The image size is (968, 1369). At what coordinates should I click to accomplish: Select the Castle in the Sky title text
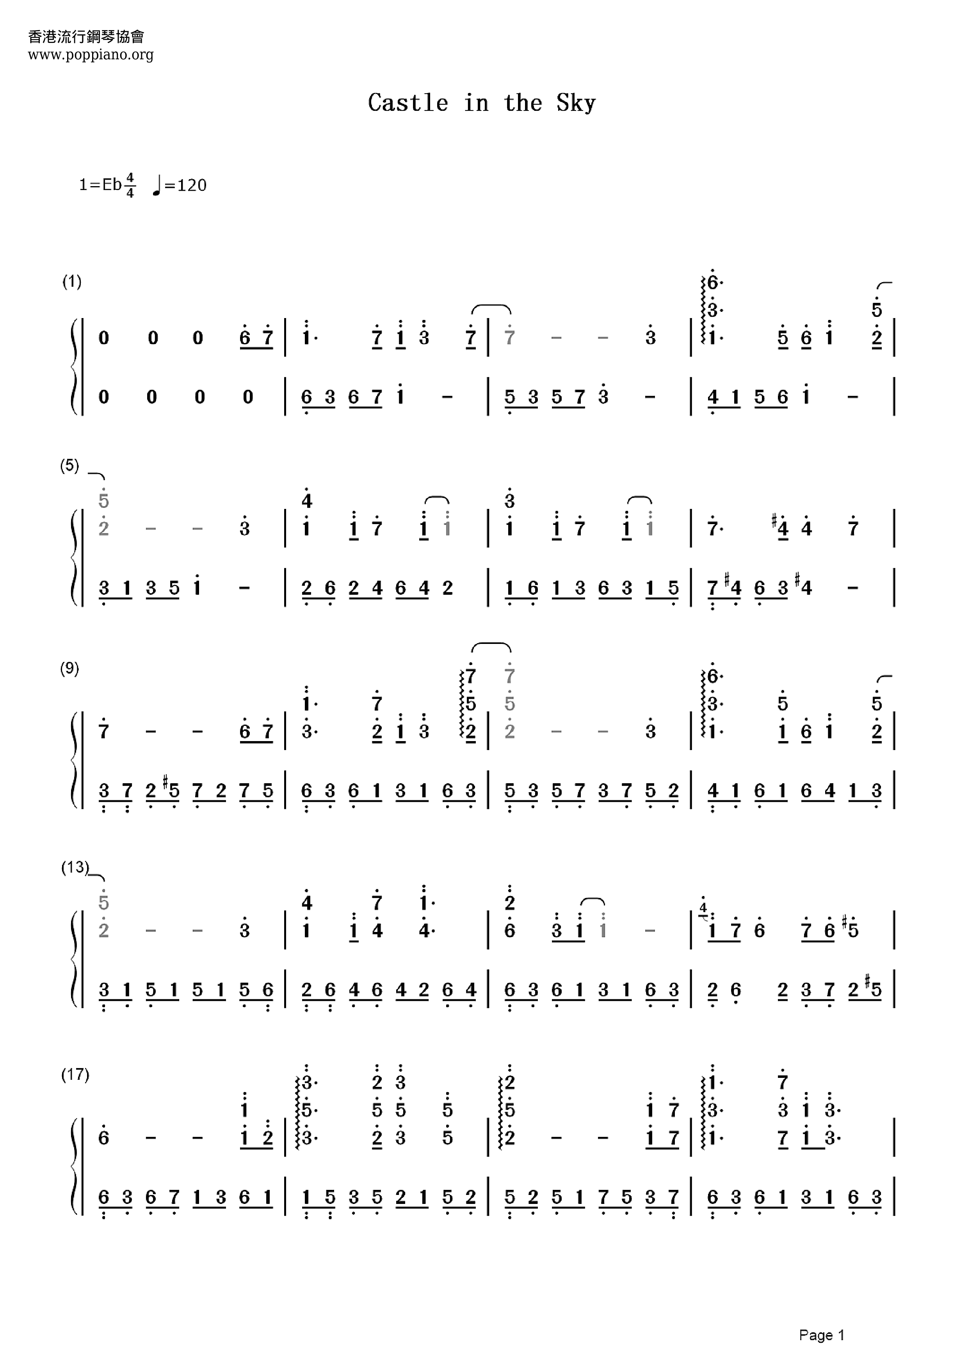point(484,88)
